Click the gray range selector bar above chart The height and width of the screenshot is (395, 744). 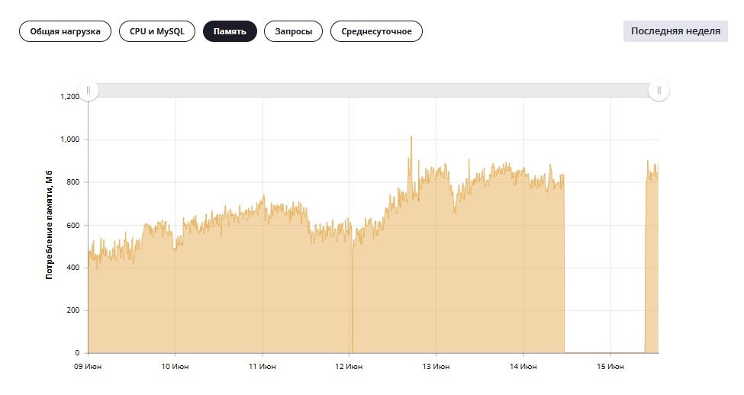(x=373, y=90)
